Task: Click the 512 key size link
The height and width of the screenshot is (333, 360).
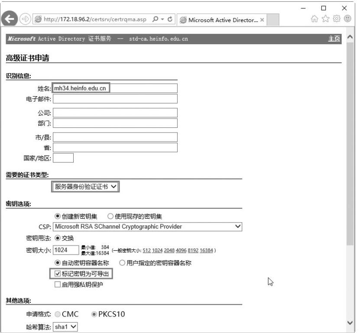Action: tap(147, 250)
